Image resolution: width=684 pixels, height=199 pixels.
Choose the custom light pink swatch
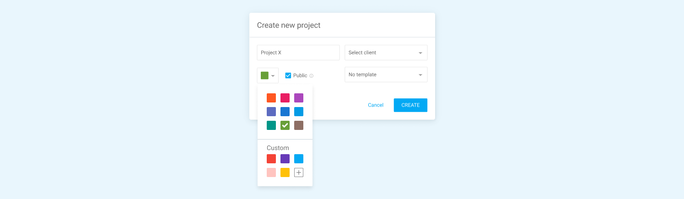pyautogui.click(x=271, y=172)
